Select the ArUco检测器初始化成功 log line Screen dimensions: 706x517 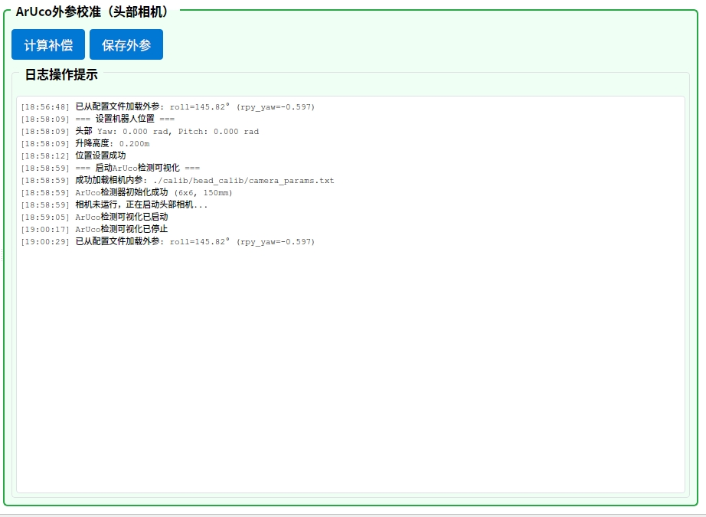tap(153, 193)
